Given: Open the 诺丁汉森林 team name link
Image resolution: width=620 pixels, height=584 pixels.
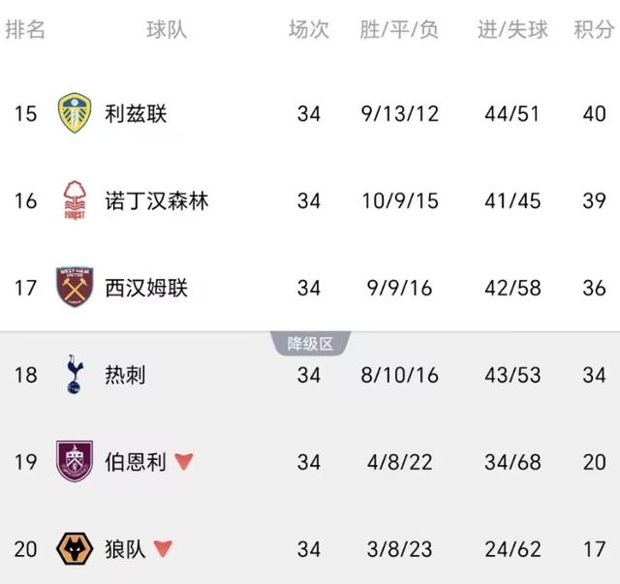Looking at the screenshot, I should tap(156, 200).
